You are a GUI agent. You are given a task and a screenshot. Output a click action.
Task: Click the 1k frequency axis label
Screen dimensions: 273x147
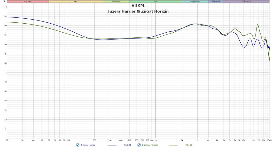coord(156,140)
